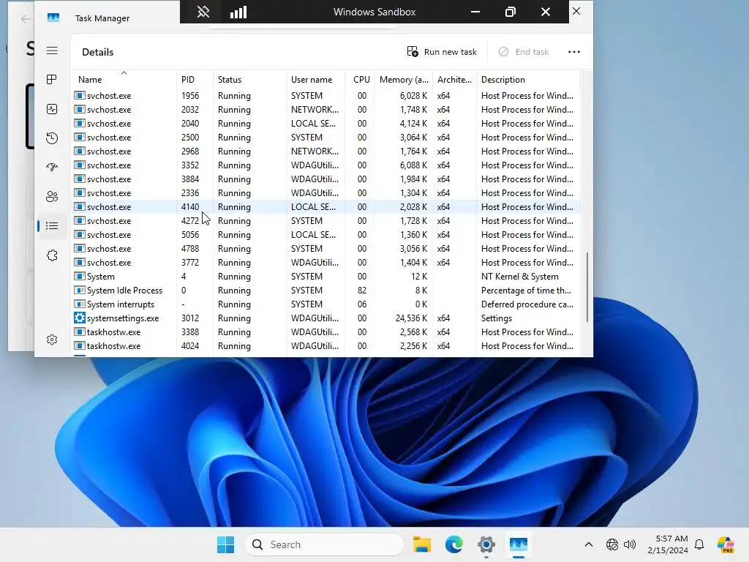Select svchost.exe row with PID 2968
The image size is (749, 562).
pyautogui.click(x=326, y=151)
